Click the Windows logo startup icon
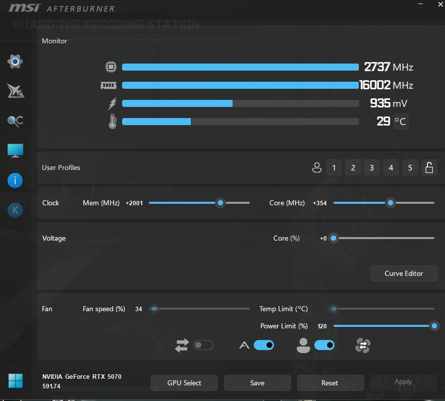445x401 pixels. tap(15, 381)
